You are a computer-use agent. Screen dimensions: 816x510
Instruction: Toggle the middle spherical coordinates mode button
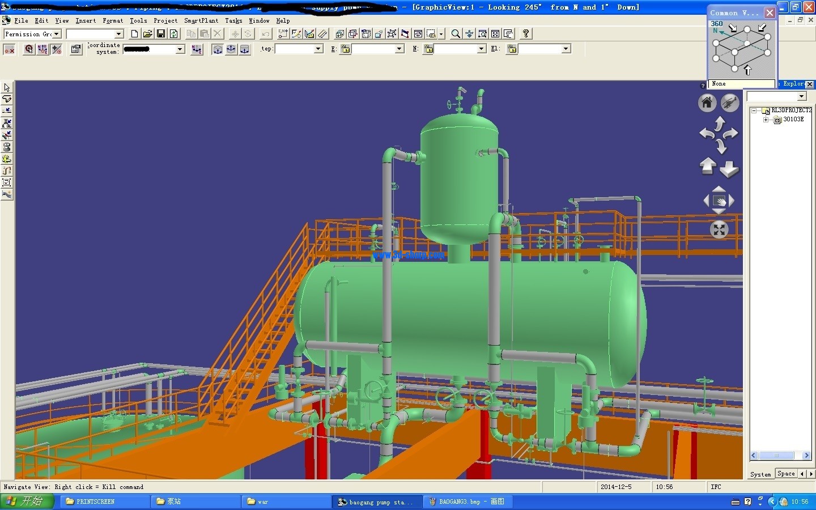tap(231, 49)
